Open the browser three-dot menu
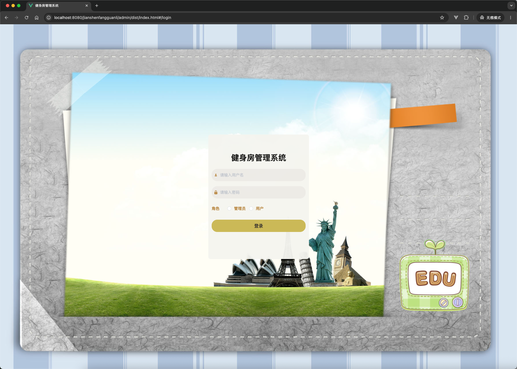 pos(511,18)
